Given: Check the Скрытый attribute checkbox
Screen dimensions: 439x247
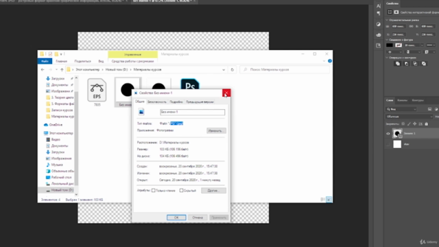Looking at the screenshot, I should pyautogui.click(x=181, y=191).
